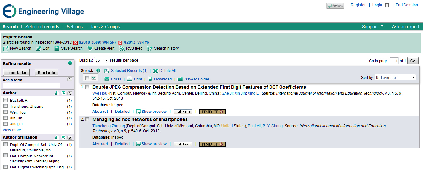Open Search history via its icon
Screen dimensions: 423x170
click(150, 48)
